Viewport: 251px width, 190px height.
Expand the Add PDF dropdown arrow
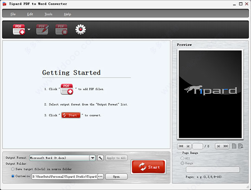(29, 29)
